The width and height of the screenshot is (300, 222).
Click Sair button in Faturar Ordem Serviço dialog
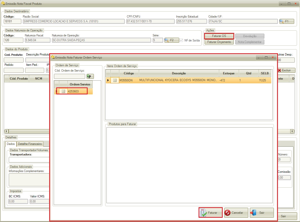pos(262,213)
